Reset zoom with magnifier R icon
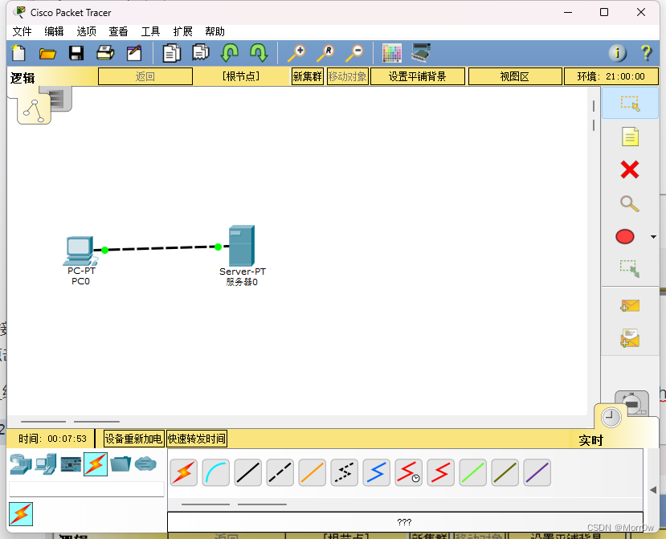This screenshot has height=539, width=666. 326,53
